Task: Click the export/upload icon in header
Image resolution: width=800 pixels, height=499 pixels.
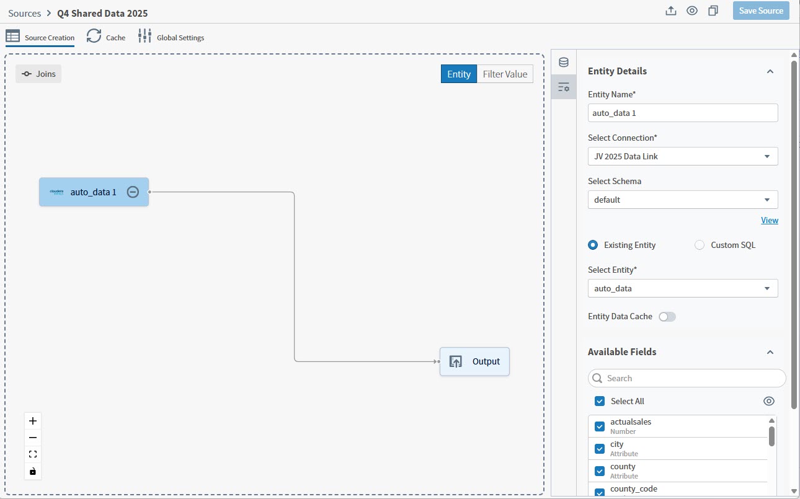Action: pos(670,11)
